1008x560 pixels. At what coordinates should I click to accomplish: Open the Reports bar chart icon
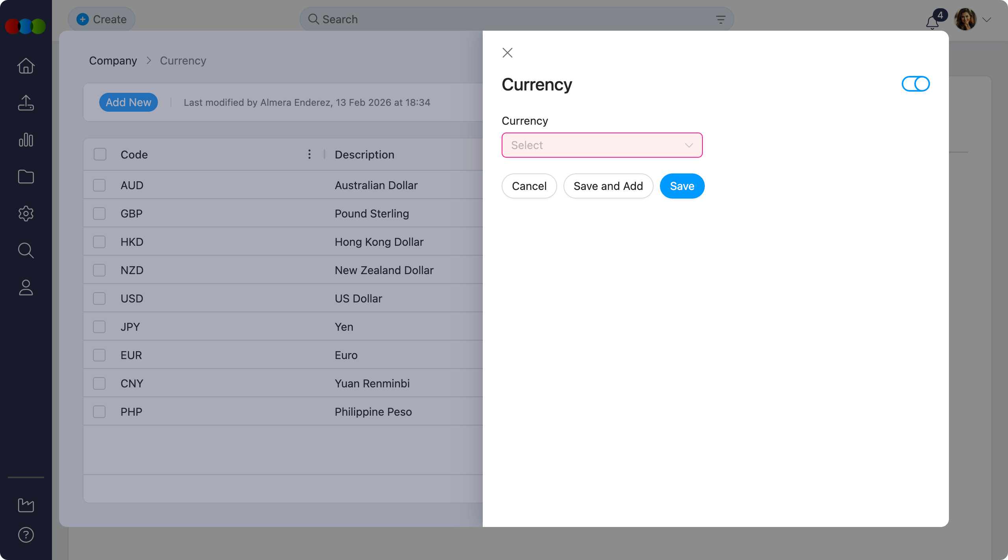[x=26, y=140]
